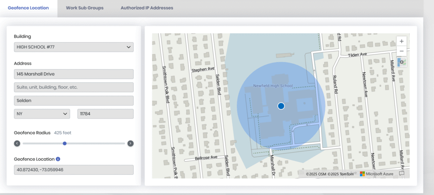Viewport: 434px width, 195px height.
Task: Click the Suite, unit, building field
Action: point(74,87)
